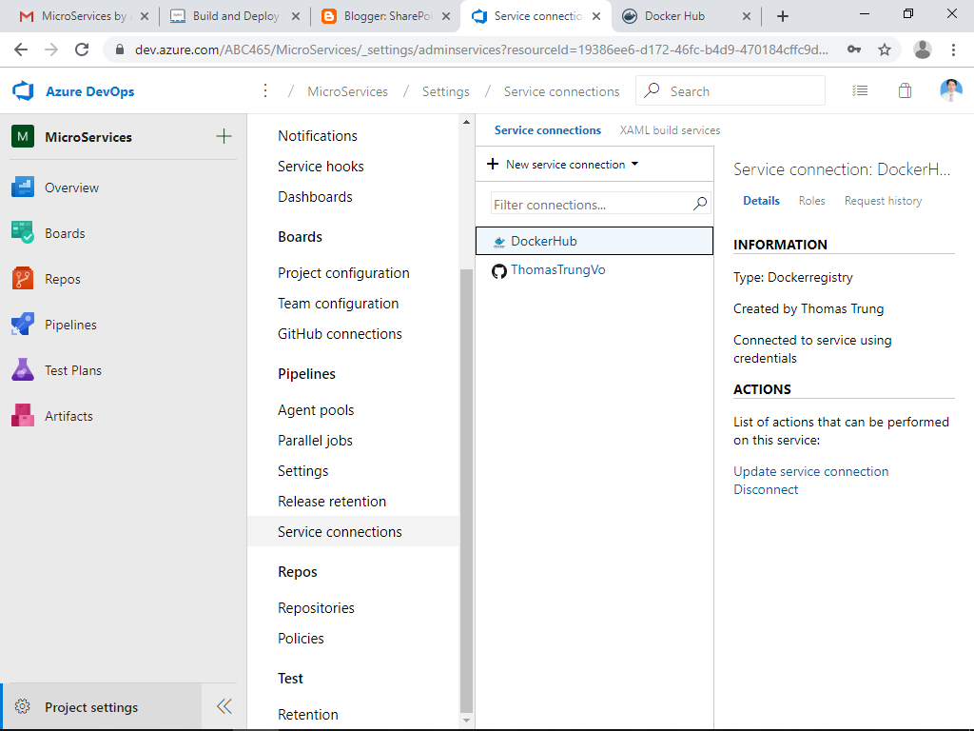Bookmark this page with star icon
This screenshot has height=731, width=974.
pyautogui.click(x=885, y=49)
